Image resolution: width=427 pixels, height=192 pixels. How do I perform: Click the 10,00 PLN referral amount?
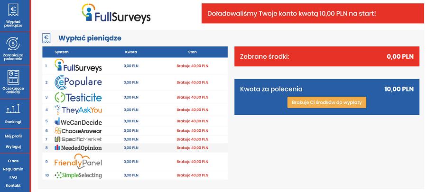click(x=399, y=89)
